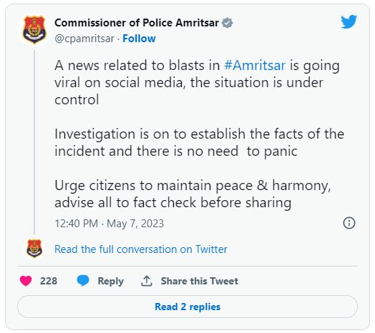Click the Reply text label
Viewport: 375px width, 333px height.
coord(110,281)
